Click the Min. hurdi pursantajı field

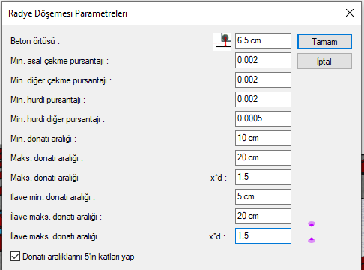[x=263, y=99]
